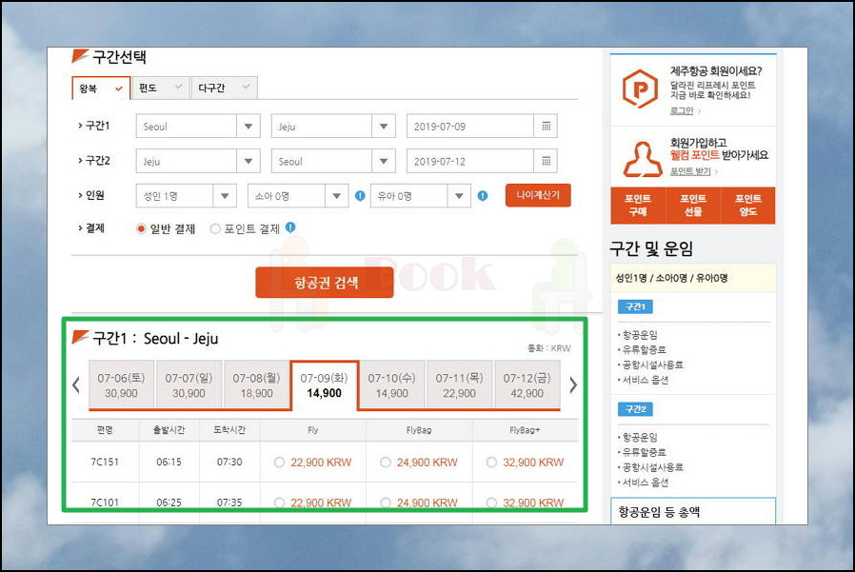This screenshot has height=572, width=855.
Task: Click the info icon beside 유아 0명
Action: coord(483,196)
